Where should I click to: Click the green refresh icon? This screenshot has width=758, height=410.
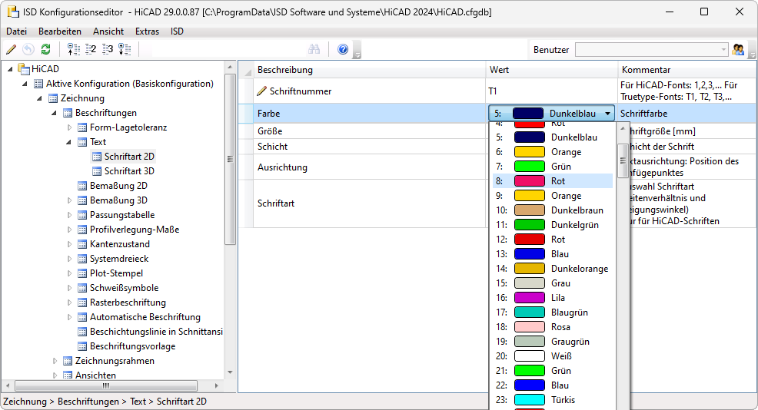(46, 49)
